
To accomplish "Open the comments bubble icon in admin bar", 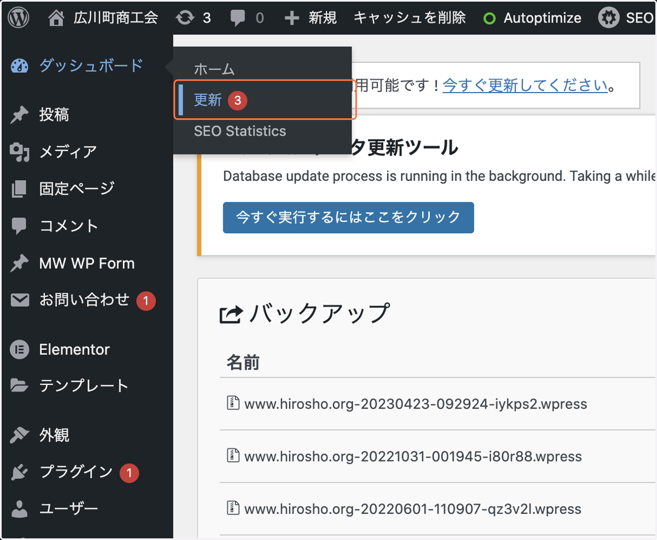I will (238, 19).
